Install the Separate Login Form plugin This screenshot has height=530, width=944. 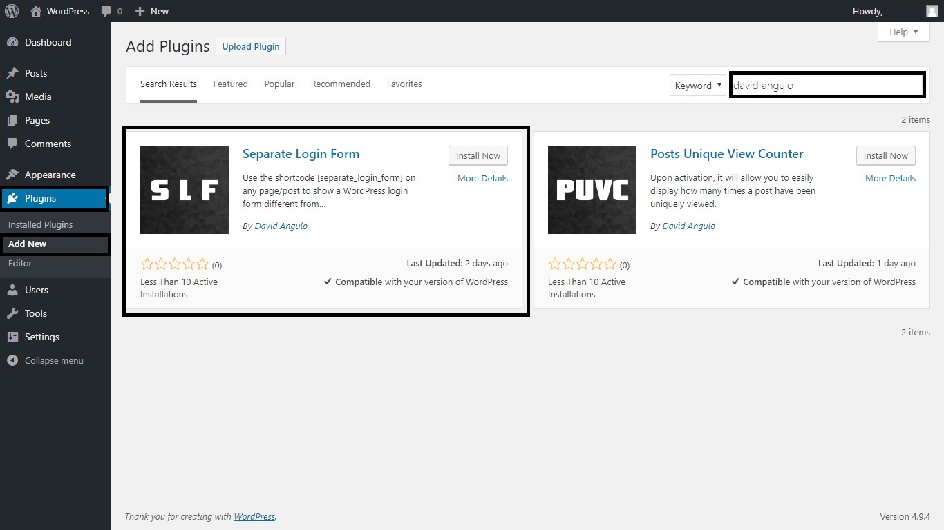click(x=478, y=155)
